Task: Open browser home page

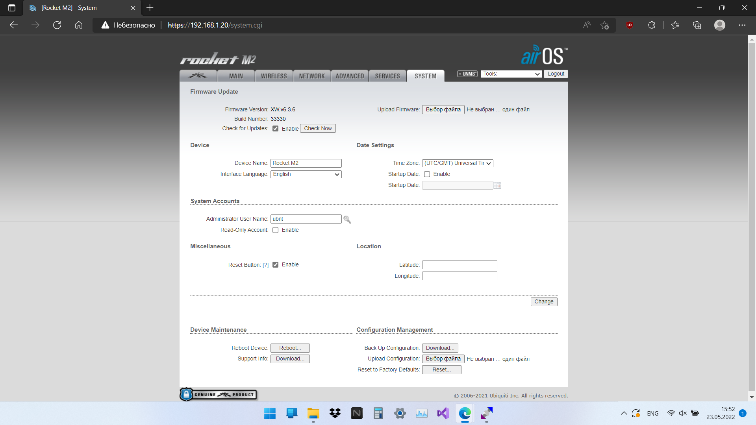Action: tap(79, 25)
